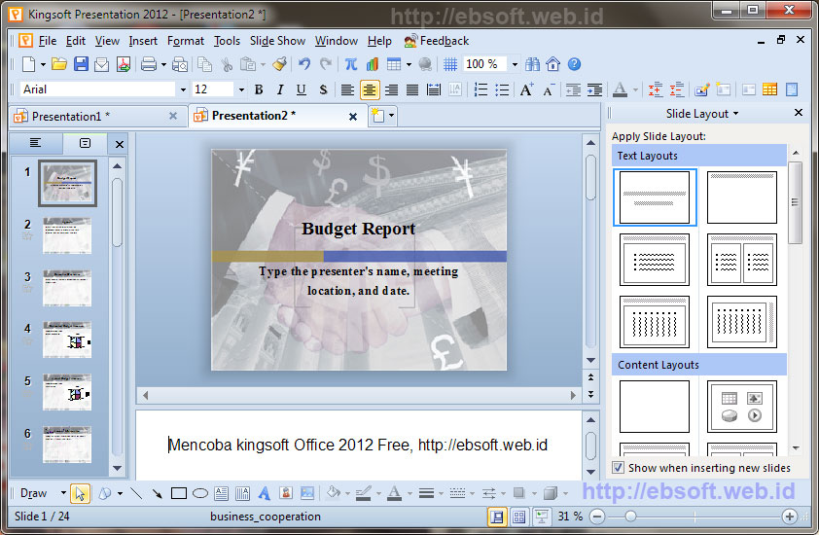Toggle Underline formatting

[302, 89]
